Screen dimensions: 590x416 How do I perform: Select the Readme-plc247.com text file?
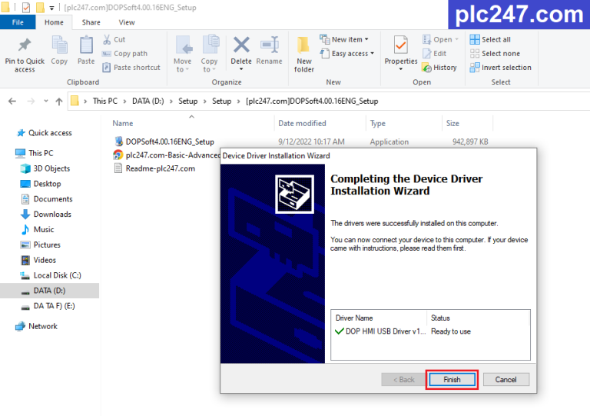(x=154, y=168)
